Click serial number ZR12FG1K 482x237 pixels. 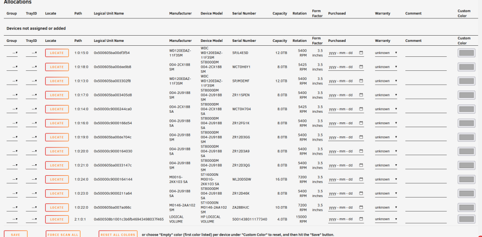pos(241,123)
